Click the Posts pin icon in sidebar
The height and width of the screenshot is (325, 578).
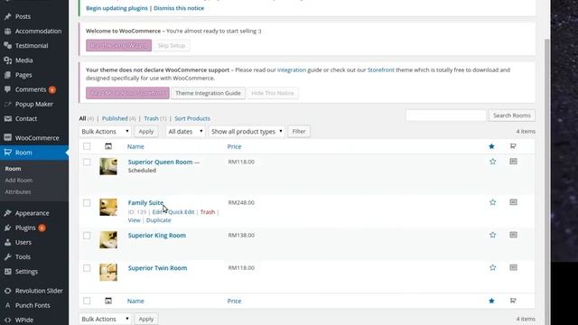point(8,16)
